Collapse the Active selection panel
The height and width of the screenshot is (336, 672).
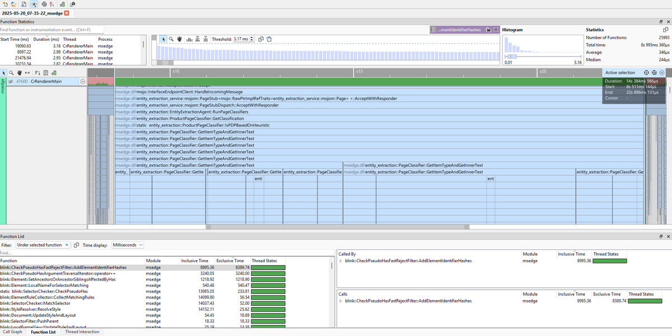click(662, 73)
